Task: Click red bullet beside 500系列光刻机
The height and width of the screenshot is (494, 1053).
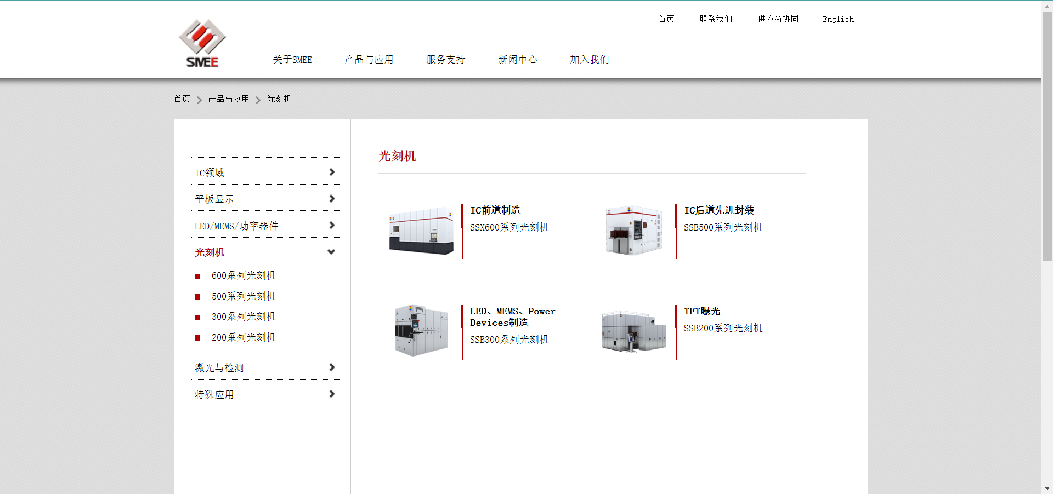Action: tap(197, 297)
